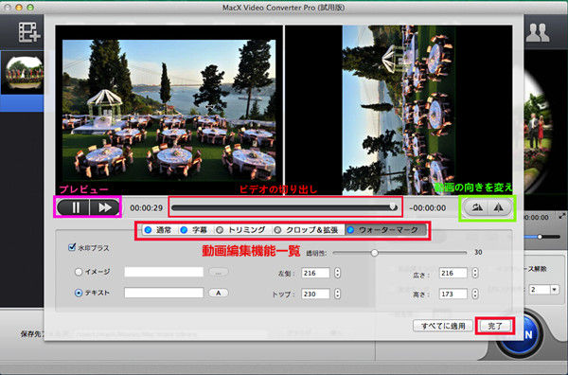Click the rotated output preview pane
The height and width of the screenshot is (375, 568).
coord(399,110)
